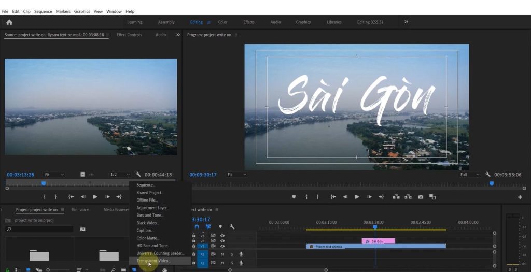Image resolution: width=531 pixels, height=272 pixels.
Task: Open the Program panel menu
Action: tap(236, 35)
